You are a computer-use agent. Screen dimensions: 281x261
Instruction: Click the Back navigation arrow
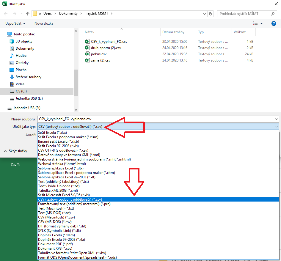coord(6,14)
